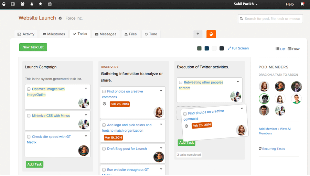Screen dimensions: 310x176
Task: Expand options for Optimize Images task
Action: coord(86,88)
